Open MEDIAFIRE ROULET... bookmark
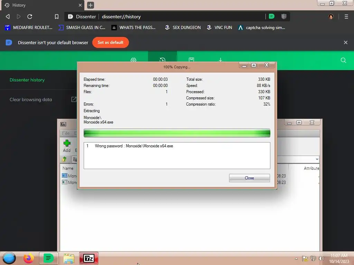The height and width of the screenshot is (265, 354). pyautogui.click(x=28, y=28)
